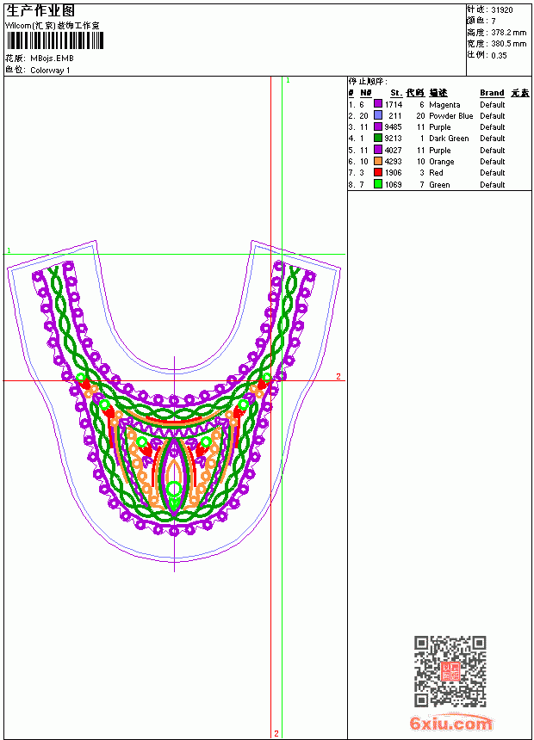Select the Purple swatch beside 4027

[378, 150]
